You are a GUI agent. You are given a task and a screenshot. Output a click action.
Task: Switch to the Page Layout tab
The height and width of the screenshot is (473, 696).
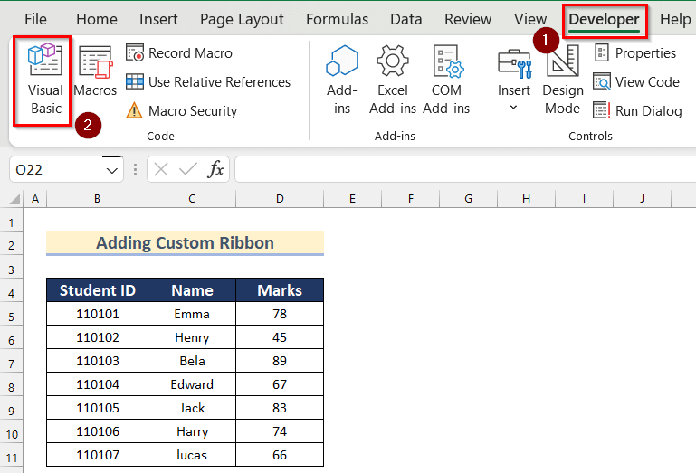tap(242, 19)
